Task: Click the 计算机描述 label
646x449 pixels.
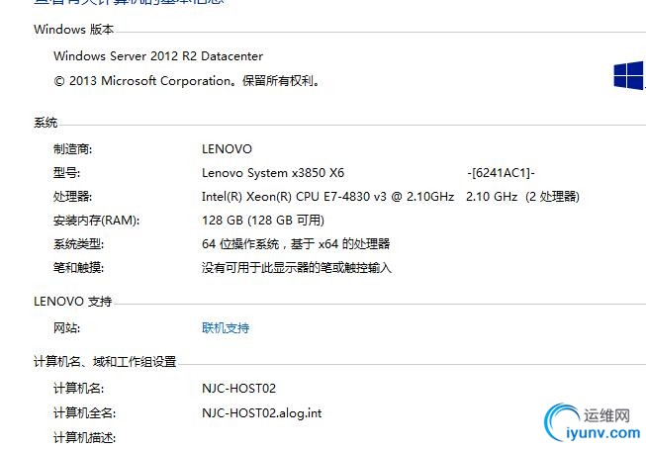Action: [x=84, y=437]
